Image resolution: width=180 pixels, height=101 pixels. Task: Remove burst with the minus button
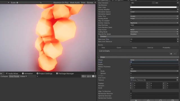175,54
